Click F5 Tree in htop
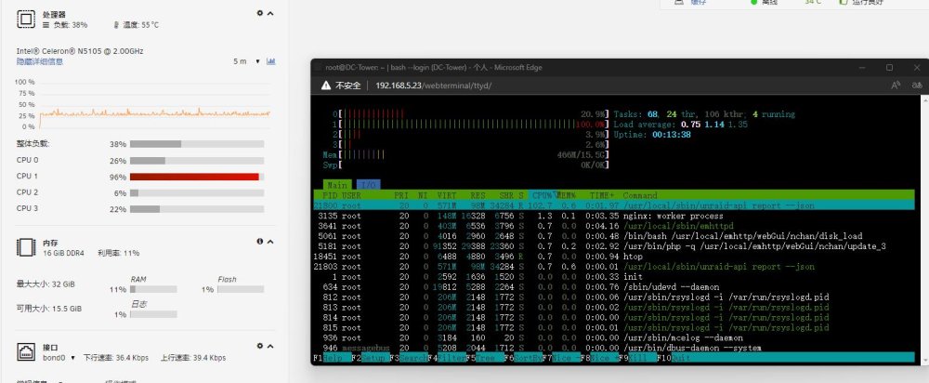This screenshot has height=383, width=929. coord(487,358)
